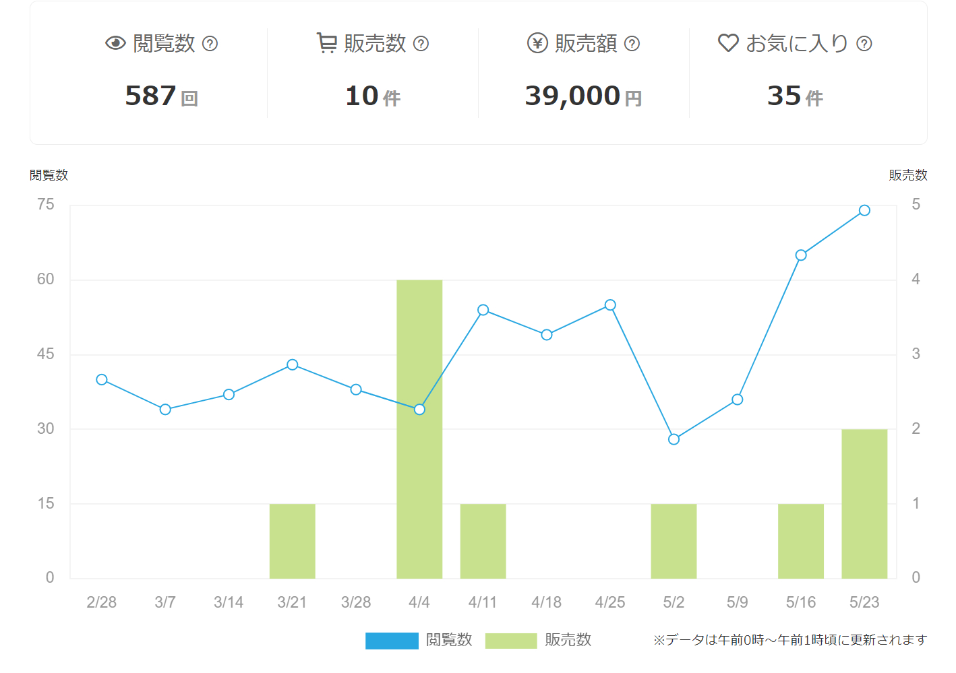This screenshot has height=673, width=956.
Task: Click the 5 tick on the sales axis
Action: pos(916,205)
